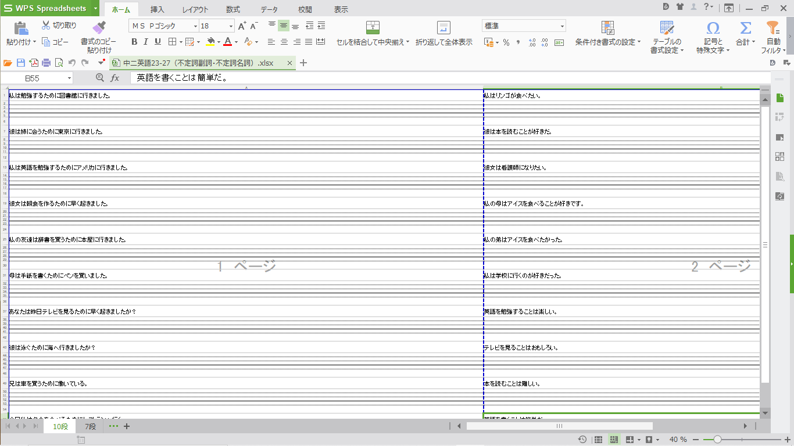This screenshot has height=446, width=794.
Task: Expand the AutoSum 合計 drop-down
Action: (754, 42)
